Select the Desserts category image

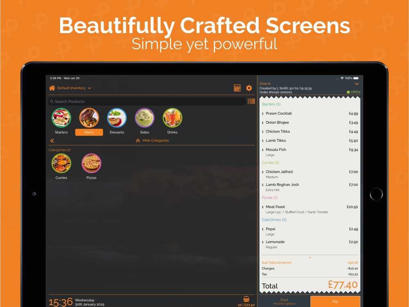tap(117, 118)
